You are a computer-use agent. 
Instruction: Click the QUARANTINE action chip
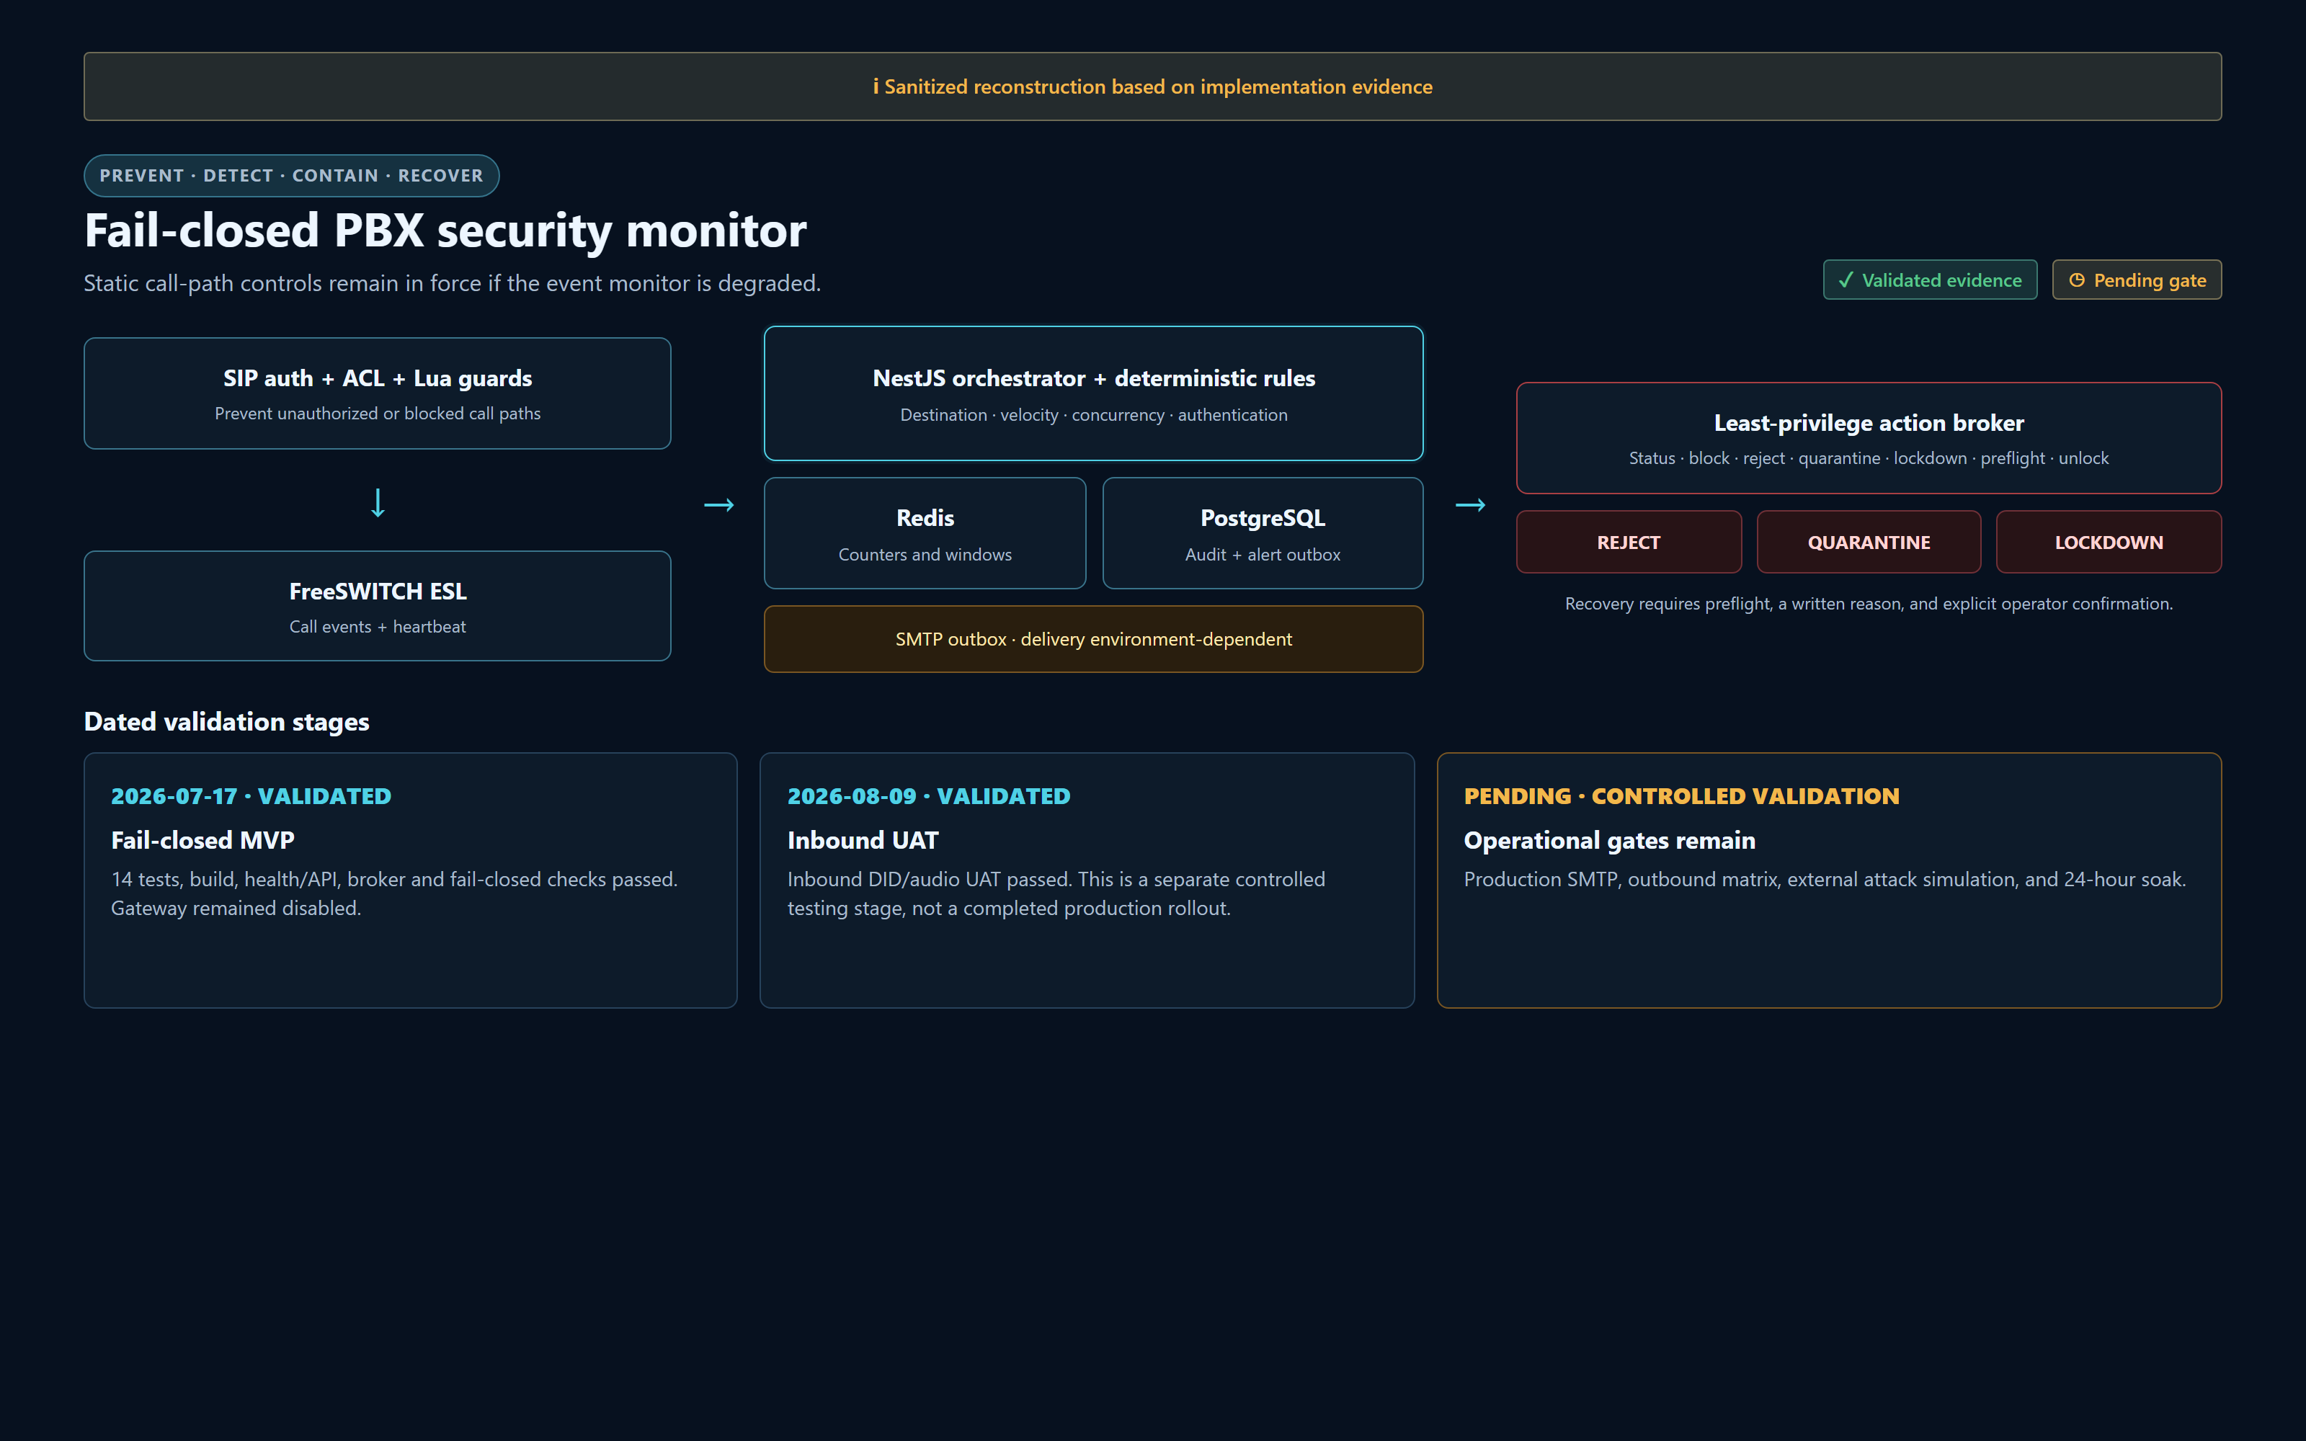pyautogui.click(x=1869, y=543)
